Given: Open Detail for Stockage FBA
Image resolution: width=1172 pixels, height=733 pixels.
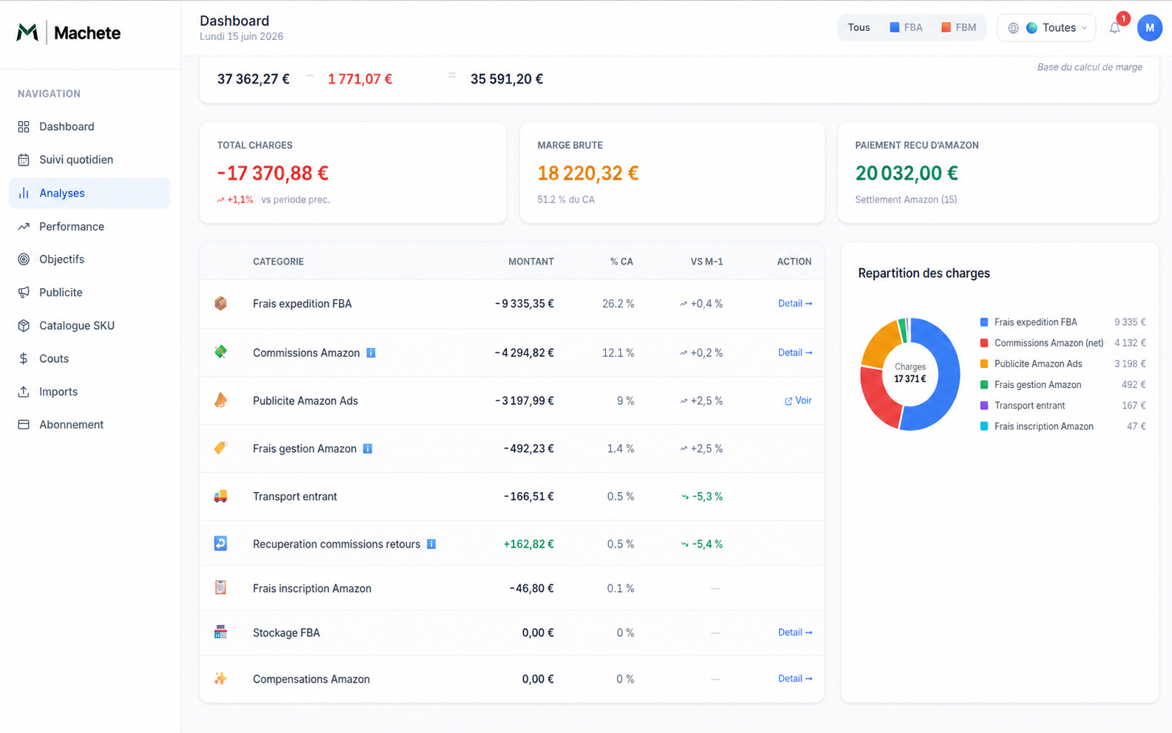Looking at the screenshot, I should click(795, 633).
